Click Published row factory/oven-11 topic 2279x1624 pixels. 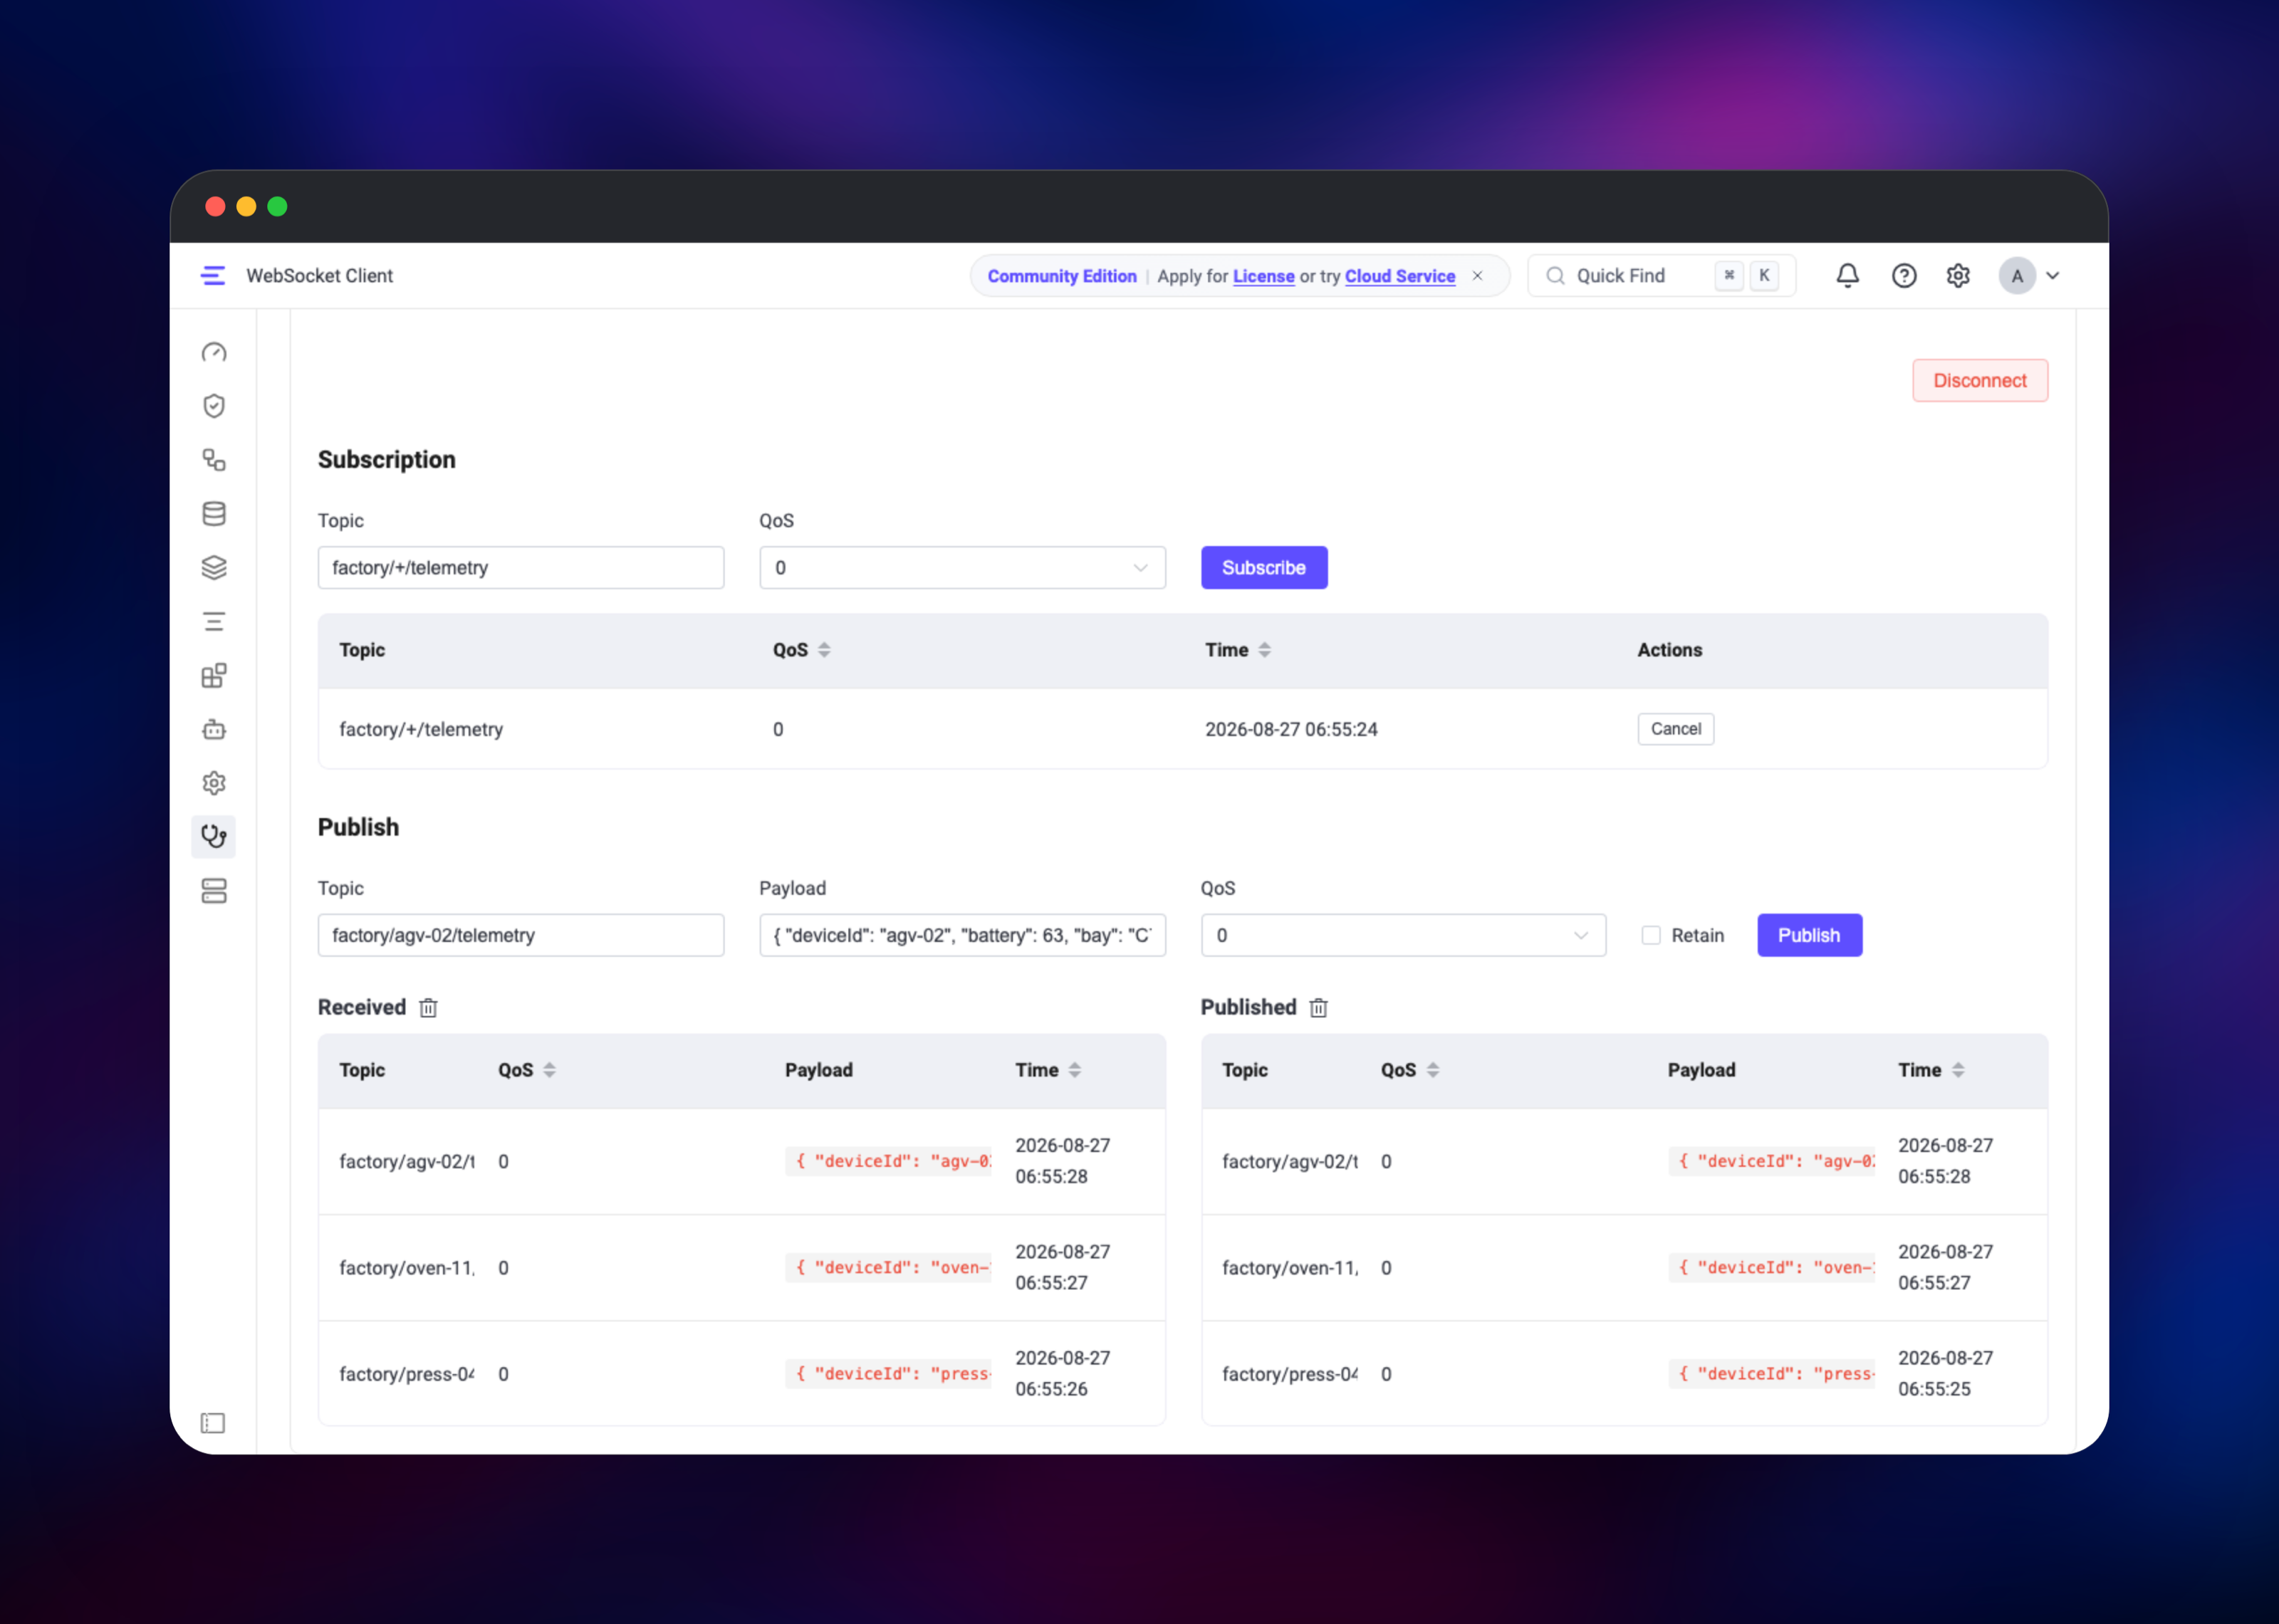(1290, 1268)
